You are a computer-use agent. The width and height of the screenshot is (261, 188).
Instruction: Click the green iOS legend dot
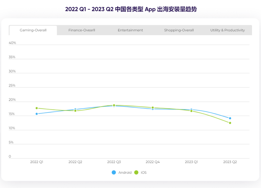[137, 172]
